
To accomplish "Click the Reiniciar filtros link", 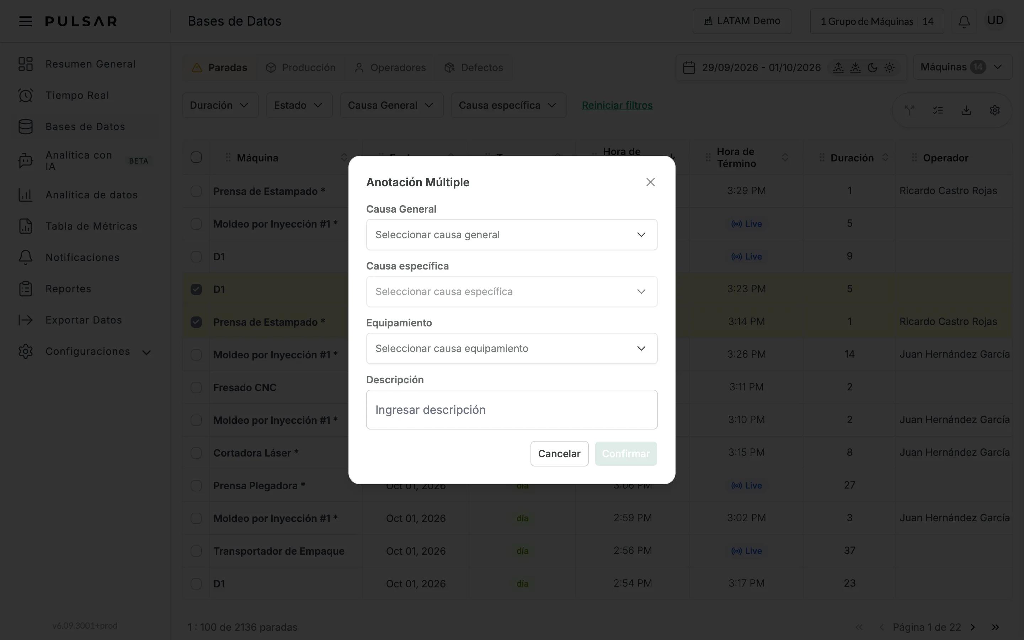I will coord(617,105).
